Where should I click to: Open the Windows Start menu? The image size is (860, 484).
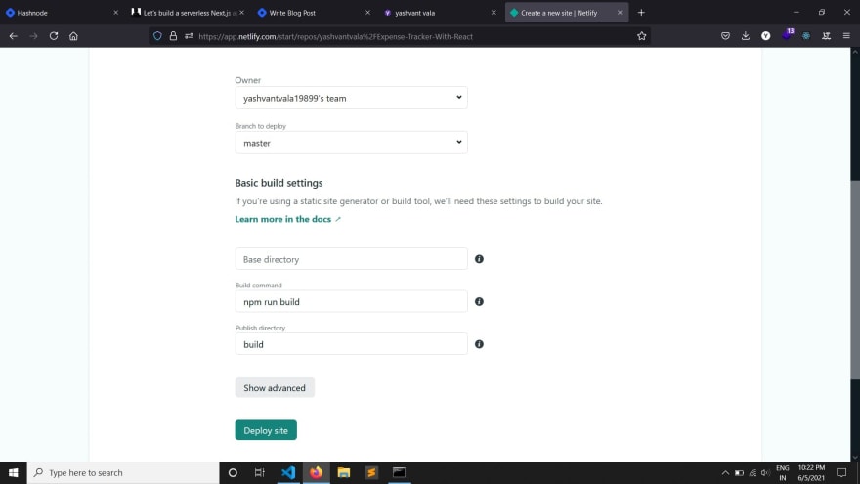[x=13, y=472]
